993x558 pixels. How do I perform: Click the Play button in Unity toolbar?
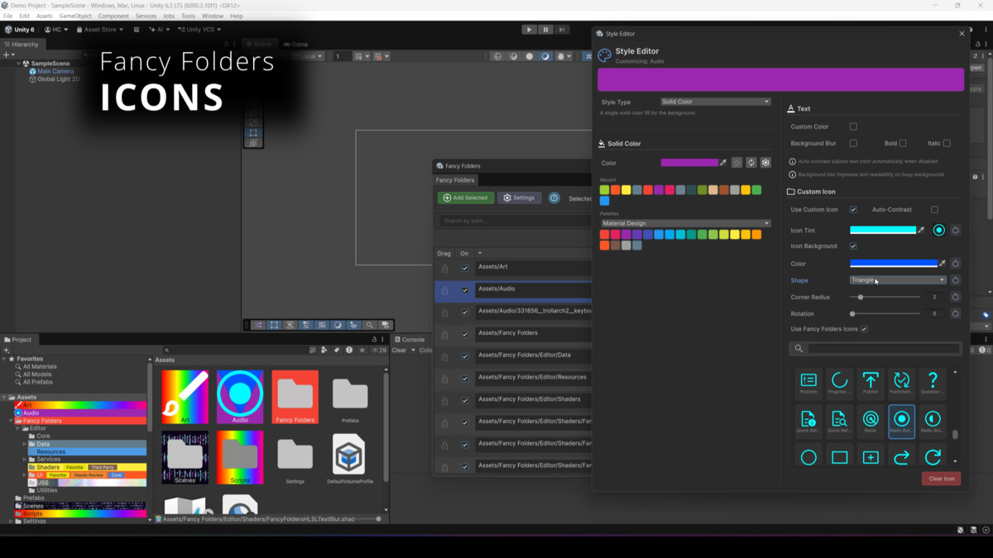(x=530, y=30)
